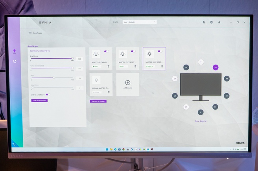Adjust the Saturation slider

pyautogui.click(x=52, y=87)
